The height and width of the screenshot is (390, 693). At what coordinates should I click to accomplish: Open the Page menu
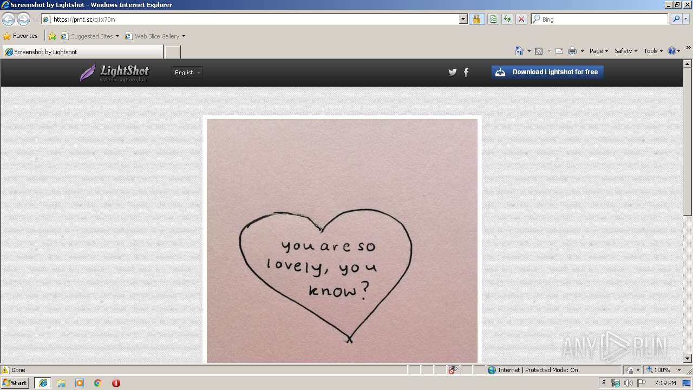(x=598, y=51)
